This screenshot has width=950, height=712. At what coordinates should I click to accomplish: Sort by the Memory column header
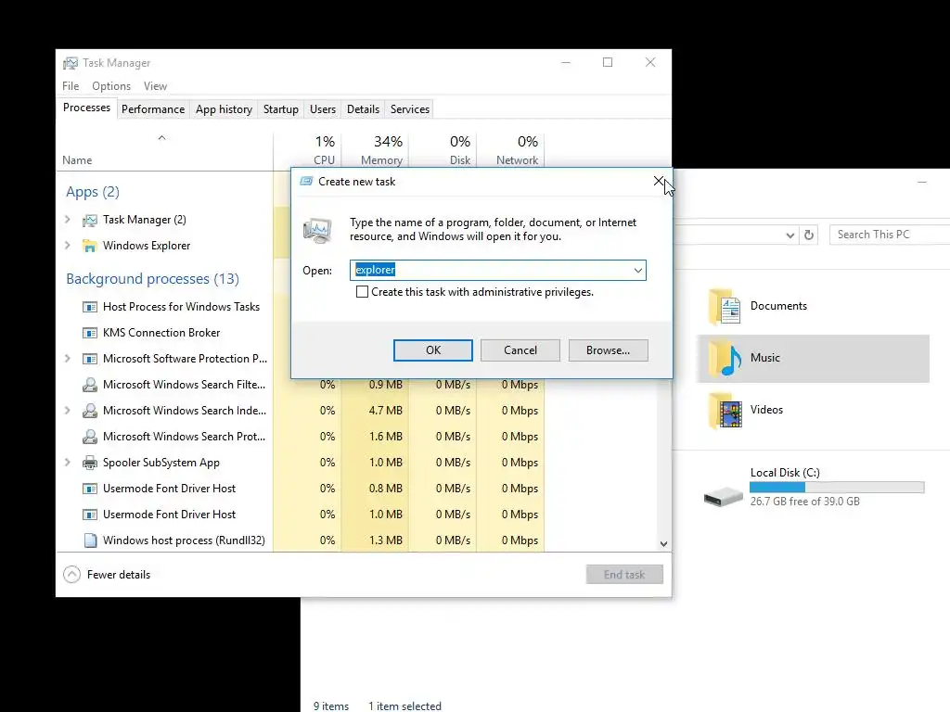[375, 149]
